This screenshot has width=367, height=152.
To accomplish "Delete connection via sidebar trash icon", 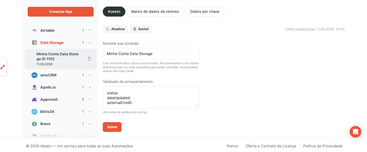I will (89, 59).
